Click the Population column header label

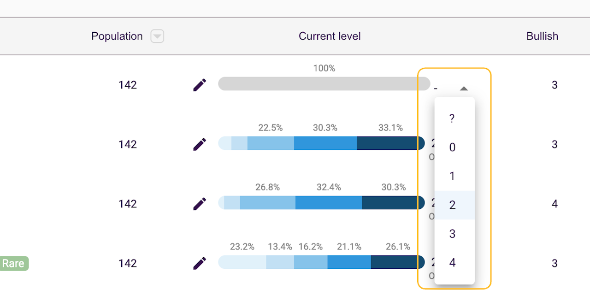tap(117, 36)
